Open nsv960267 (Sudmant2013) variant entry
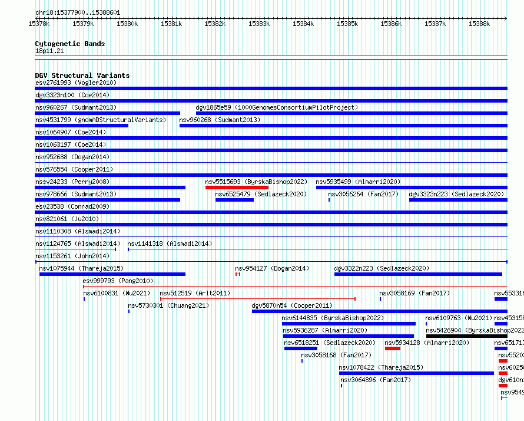 [x=76, y=107]
